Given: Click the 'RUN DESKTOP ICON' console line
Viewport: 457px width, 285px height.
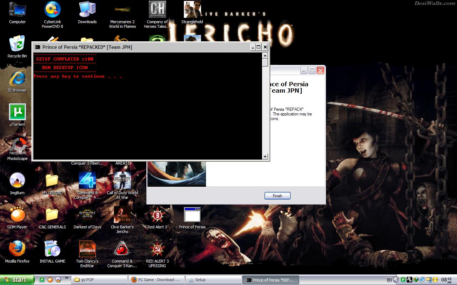Looking at the screenshot, I should pos(65,68).
